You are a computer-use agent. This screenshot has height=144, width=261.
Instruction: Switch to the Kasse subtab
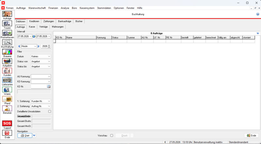point(32,27)
